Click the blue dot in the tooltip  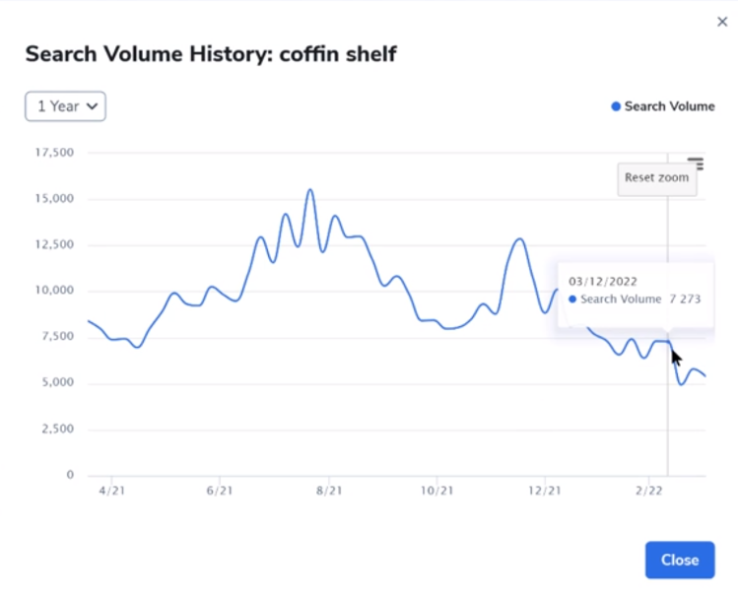pyautogui.click(x=572, y=299)
